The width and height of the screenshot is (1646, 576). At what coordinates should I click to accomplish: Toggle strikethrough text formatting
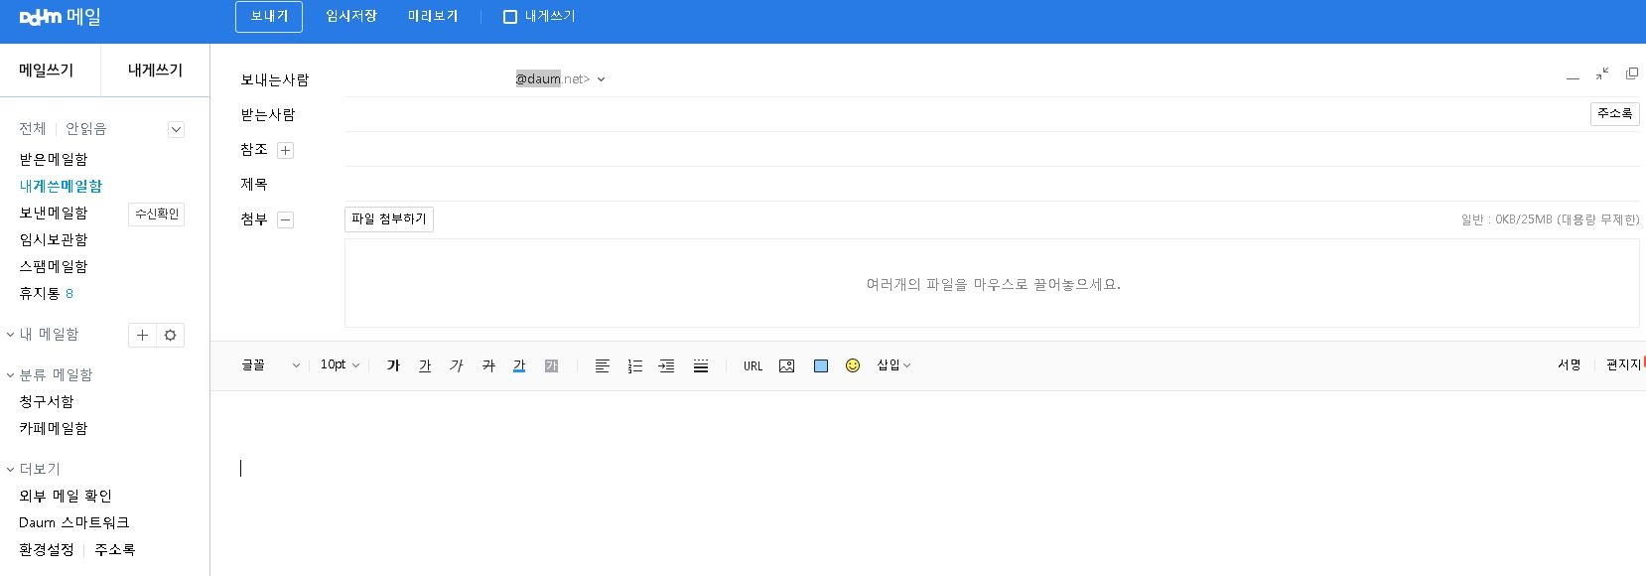[x=488, y=365]
